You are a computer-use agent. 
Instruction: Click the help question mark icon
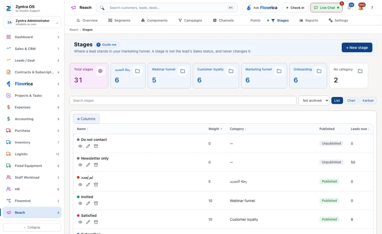(x=372, y=8)
